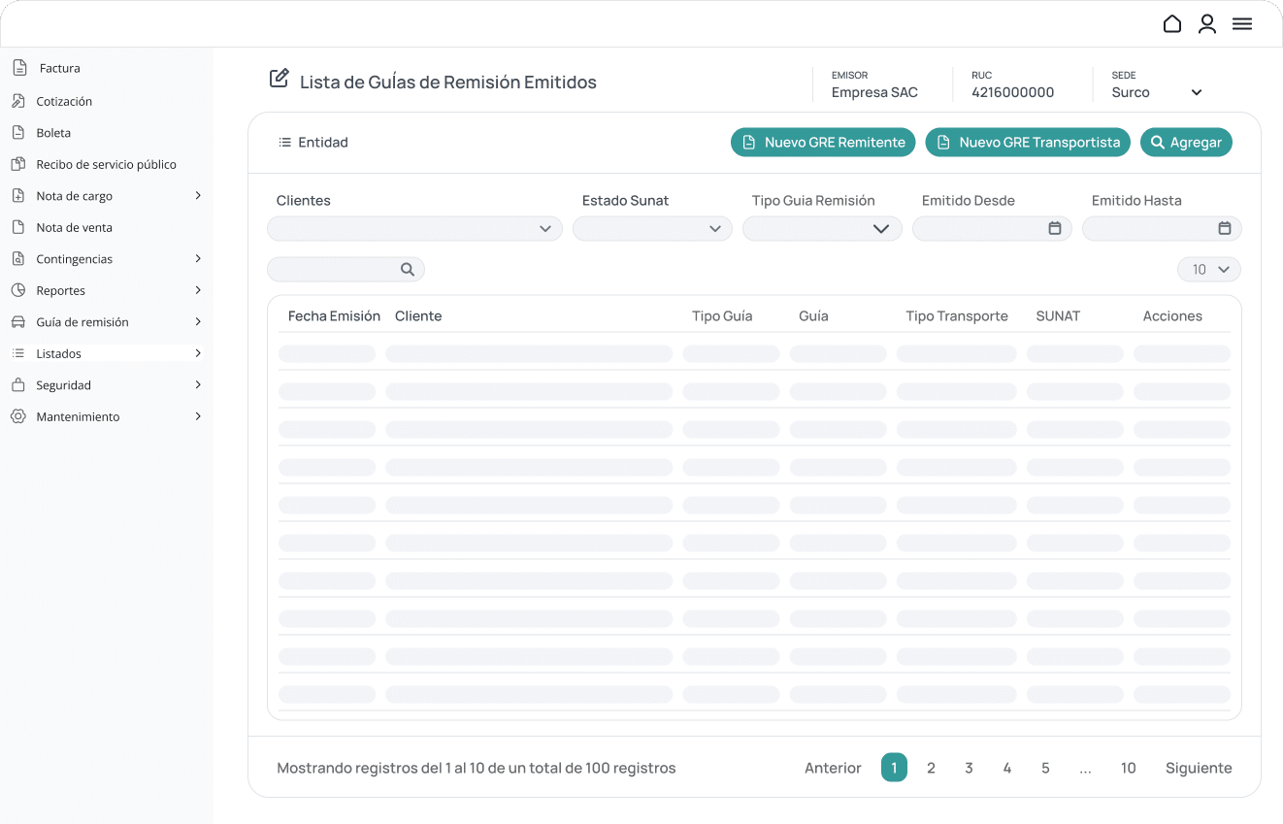Click the Reportes pie chart icon
The height and width of the screenshot is (824, 1283).
(17, 290)
